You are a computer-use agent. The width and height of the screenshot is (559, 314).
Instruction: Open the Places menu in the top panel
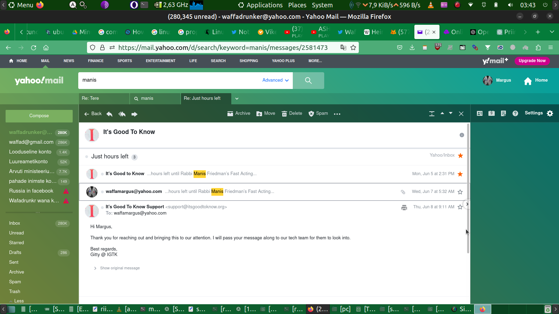[x=297, y=5]
